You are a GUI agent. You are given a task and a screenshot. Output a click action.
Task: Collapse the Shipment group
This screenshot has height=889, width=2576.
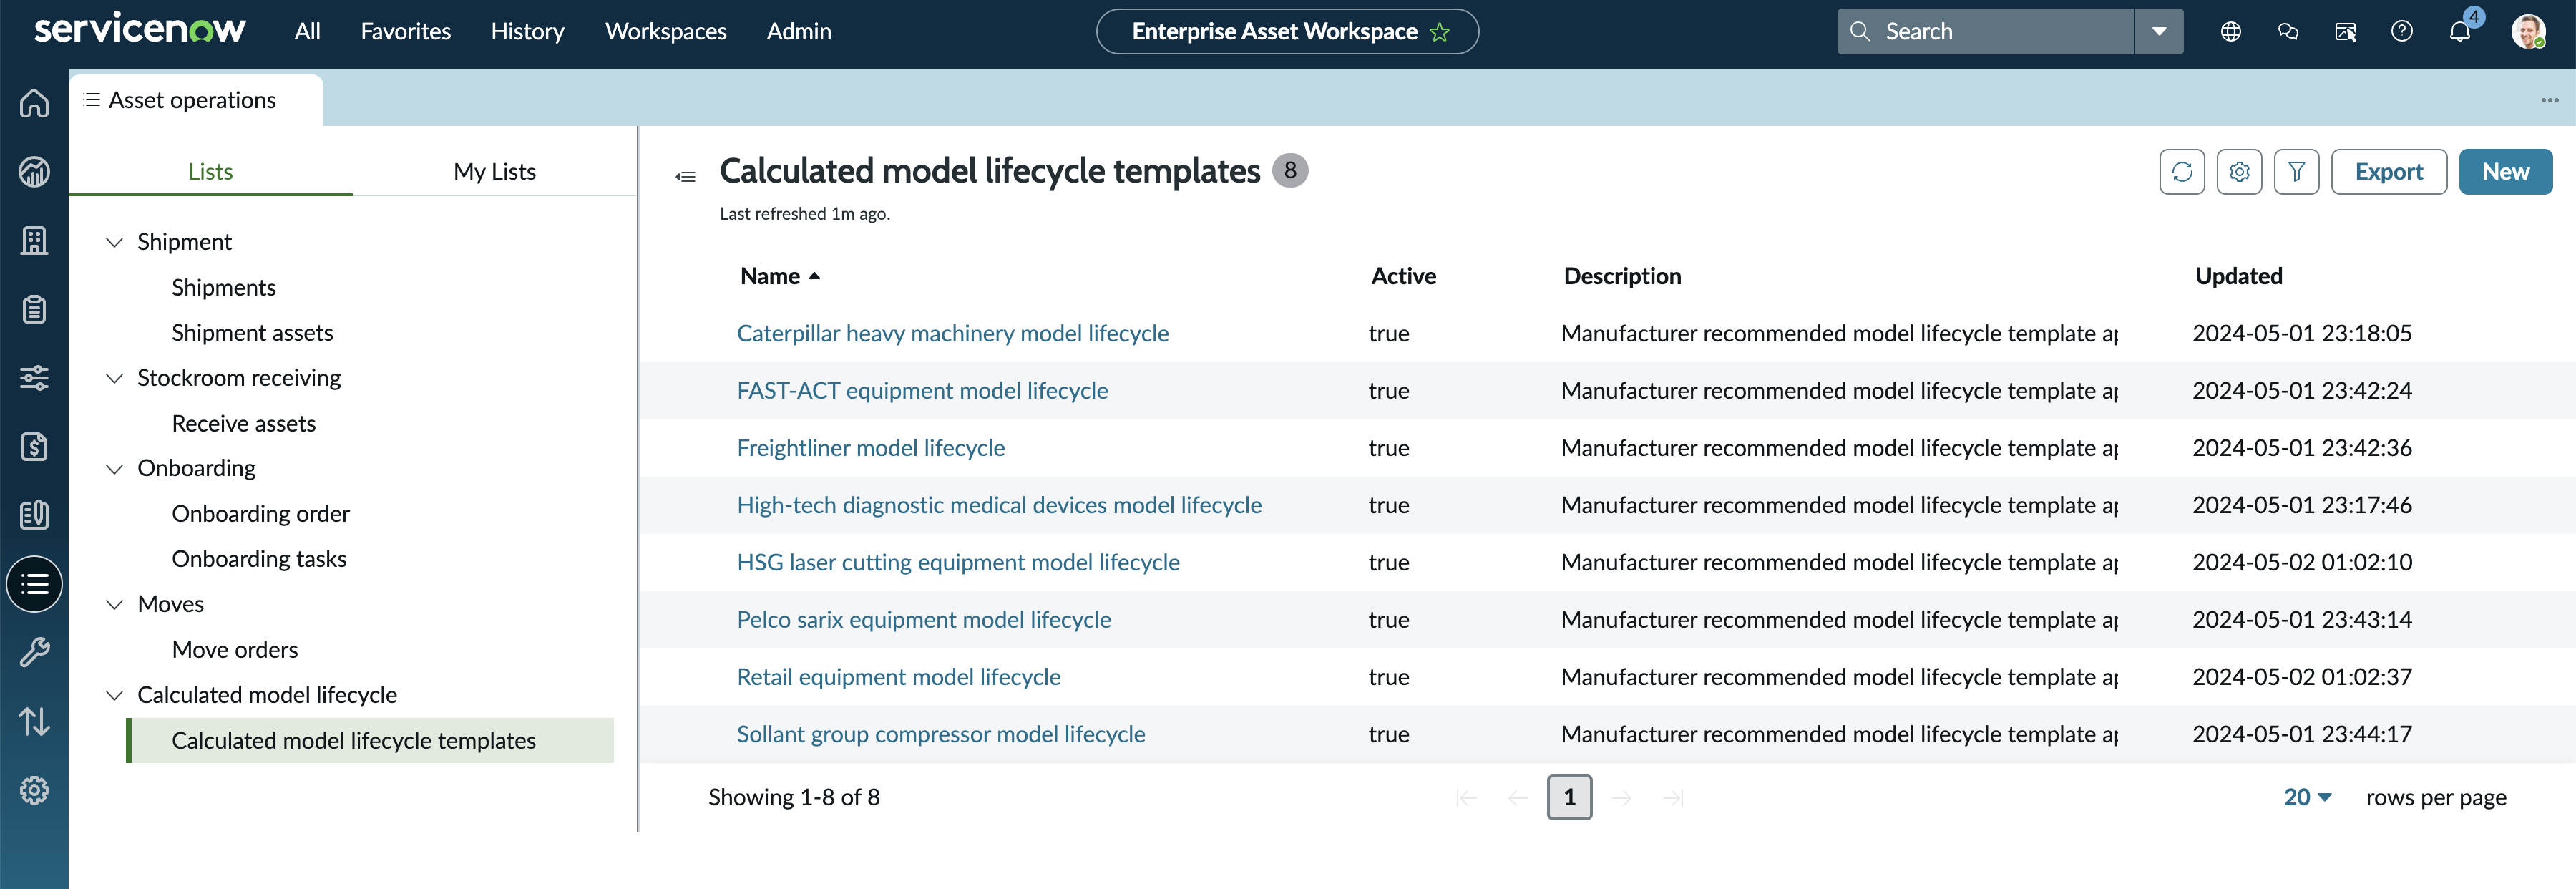(115, 242)
